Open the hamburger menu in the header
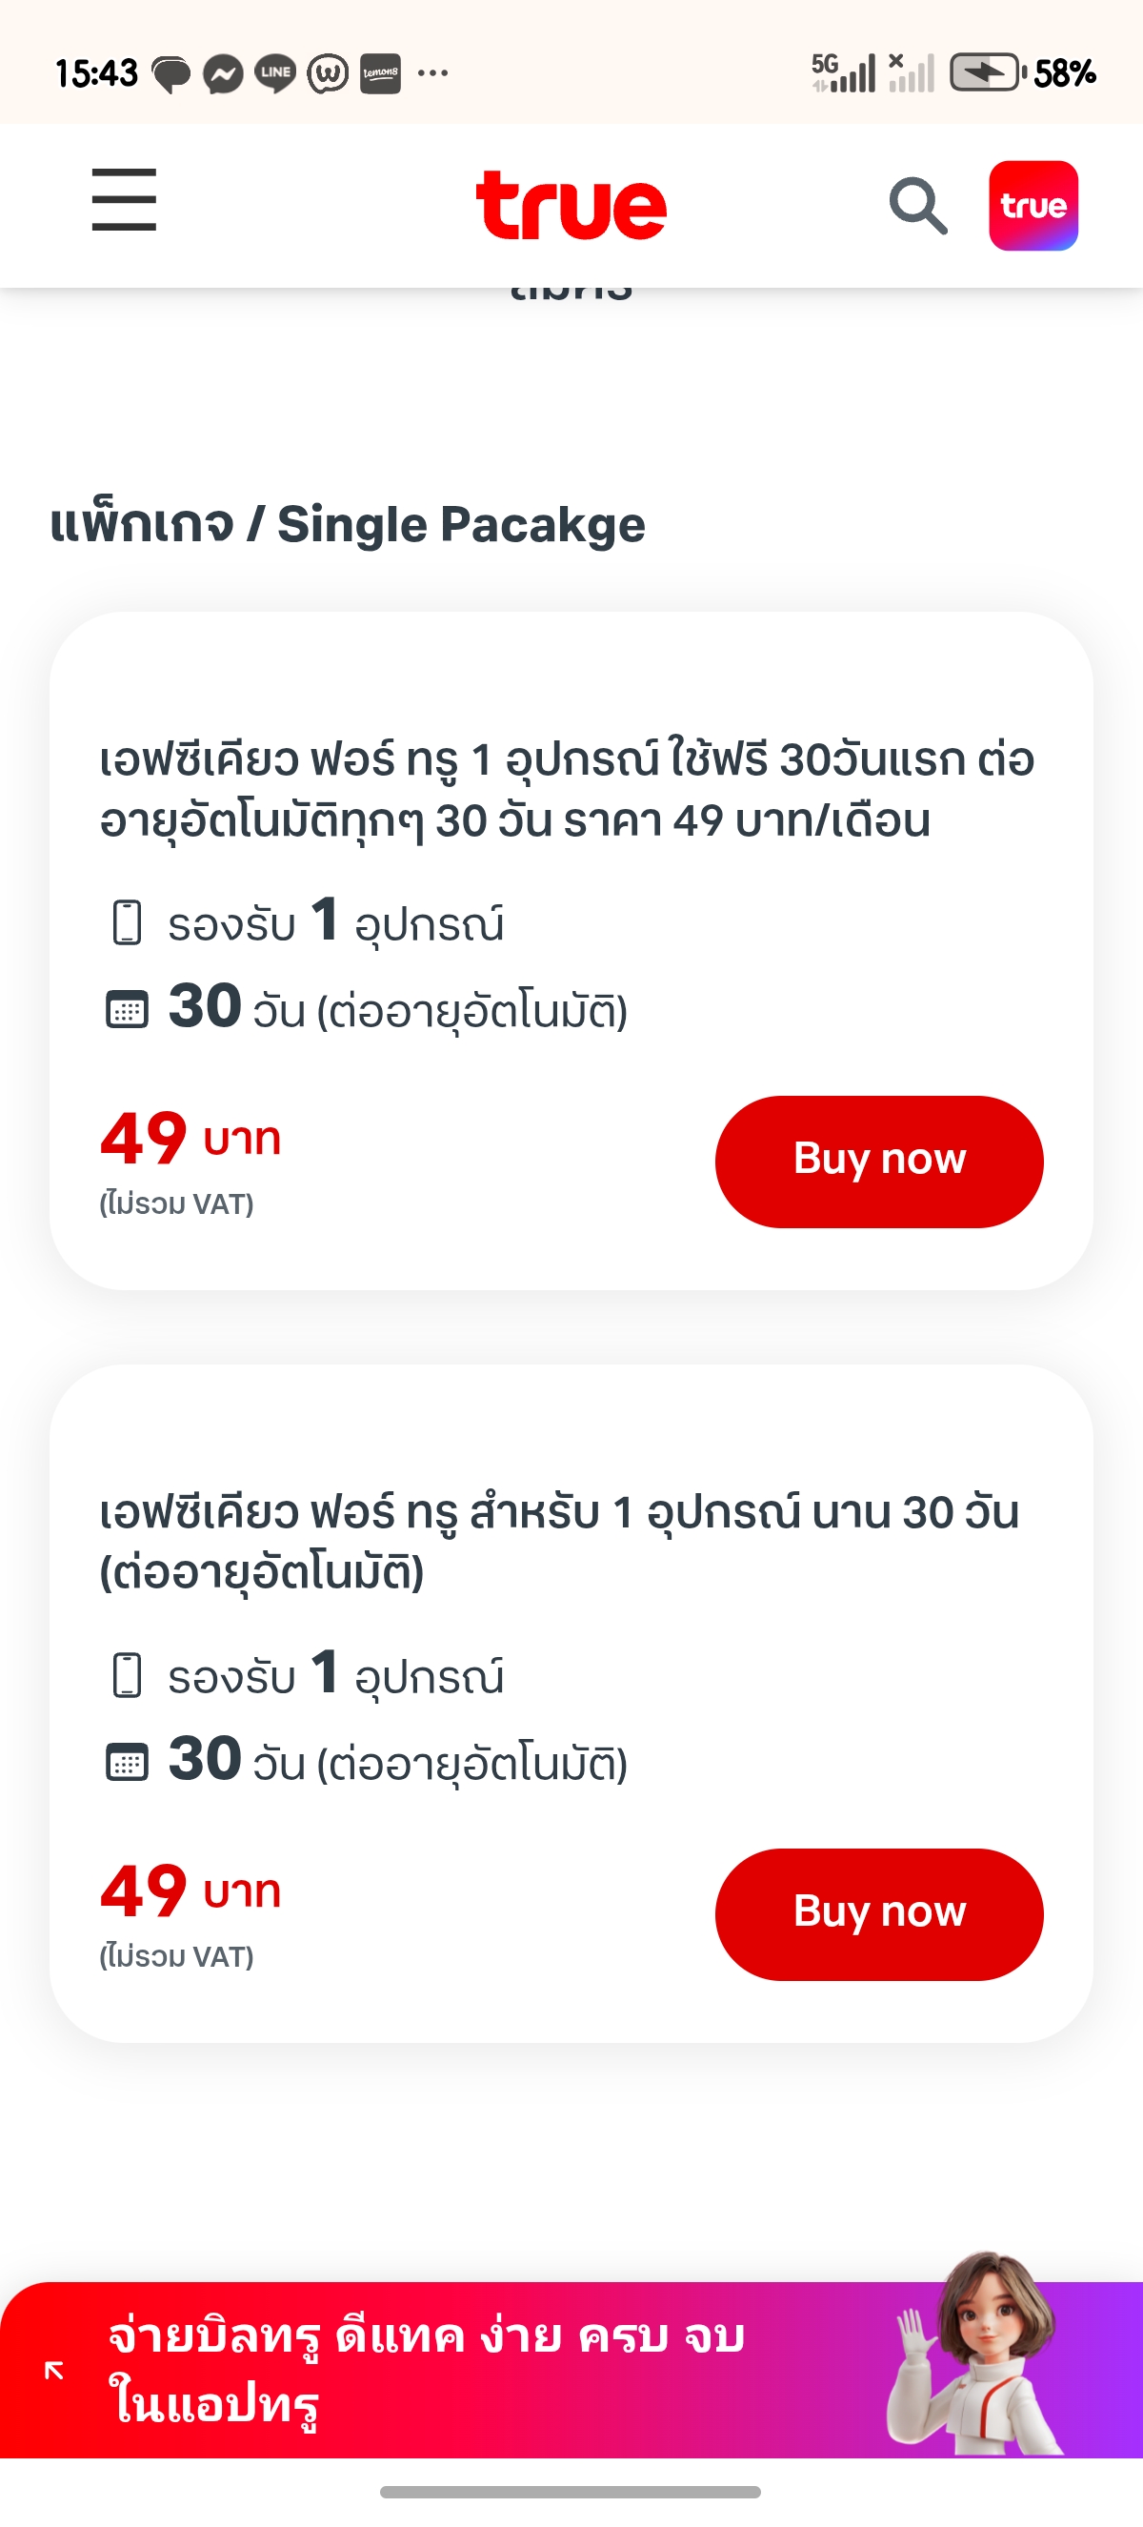The image size is (1143, 2527). point(124,200)
